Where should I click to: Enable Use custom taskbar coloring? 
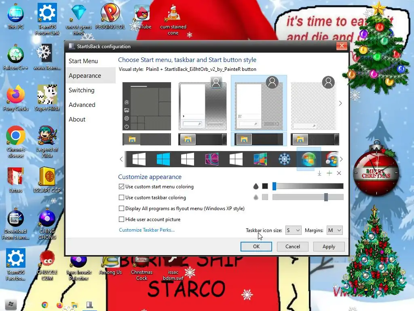point(121,198)
